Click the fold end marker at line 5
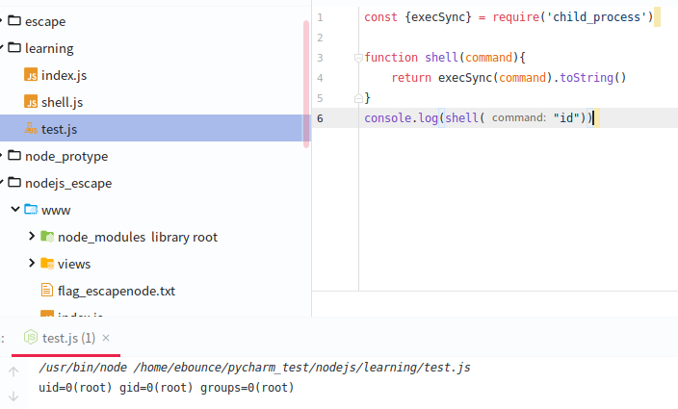 [x=357, y=98]
